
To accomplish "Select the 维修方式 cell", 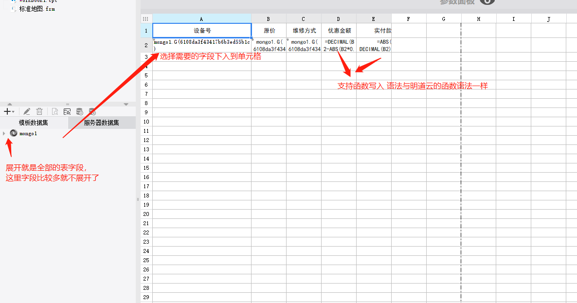I will 304,31.
